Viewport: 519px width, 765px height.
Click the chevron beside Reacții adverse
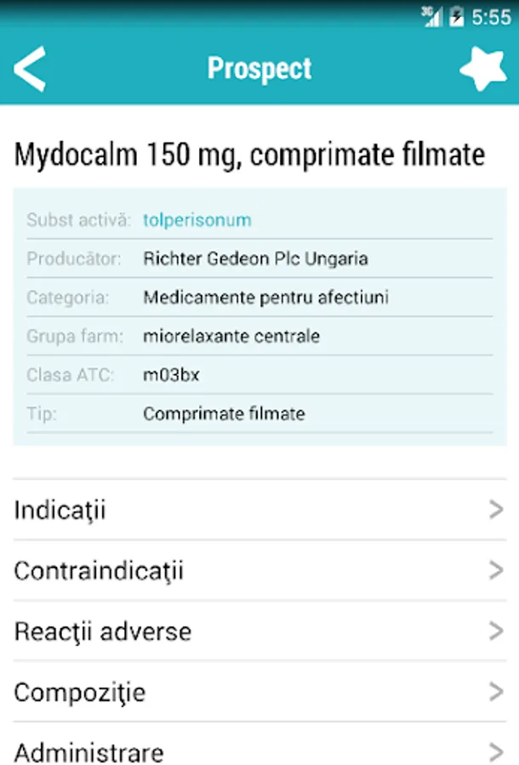(x=496, y=631)
